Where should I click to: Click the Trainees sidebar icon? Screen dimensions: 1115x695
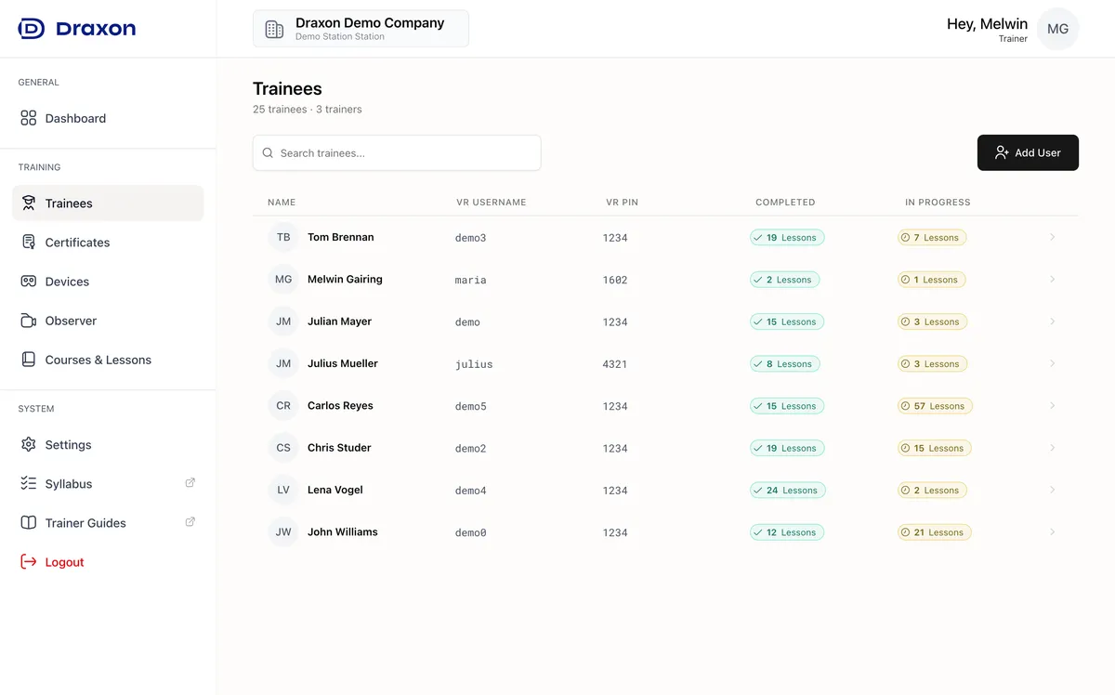coord(29,203)
